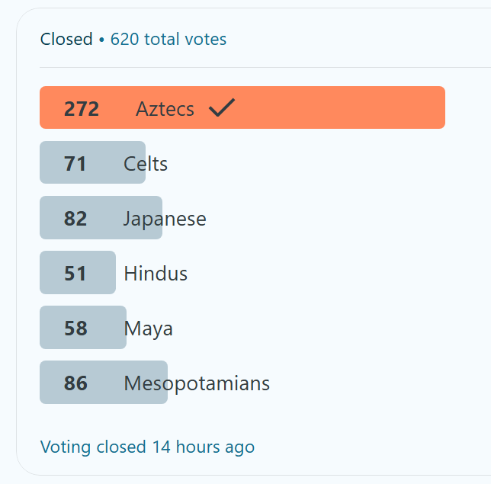
Task: Click the Closed status label
Action: [x=66, y=39]
